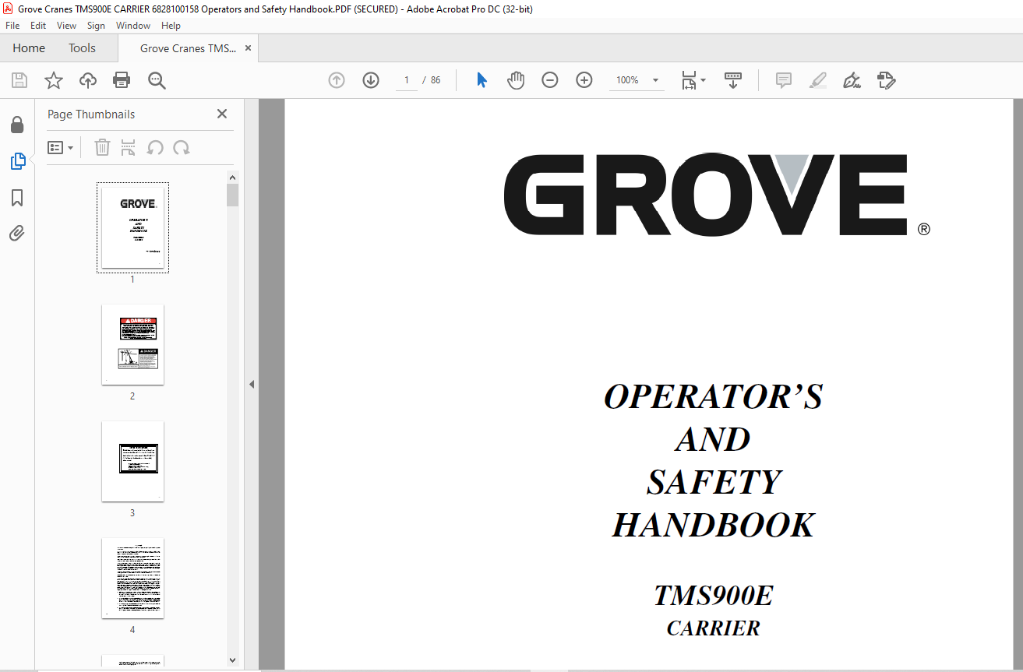Click the thumbnails panel scrollbar thumb

coord(232,195)
